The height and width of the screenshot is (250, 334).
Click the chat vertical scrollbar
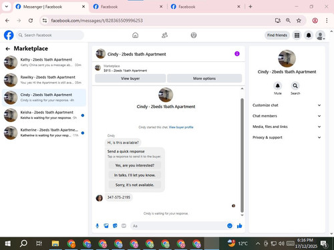coord(242,155)
